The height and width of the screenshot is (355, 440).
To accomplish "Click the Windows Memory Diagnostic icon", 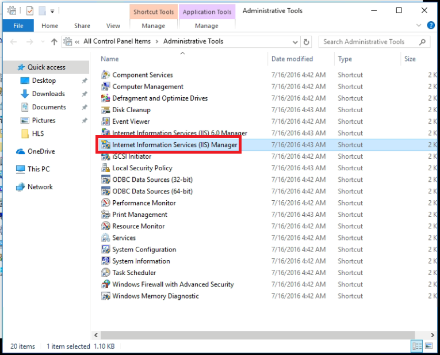I will pyautogui.click(x=105, y=296).
